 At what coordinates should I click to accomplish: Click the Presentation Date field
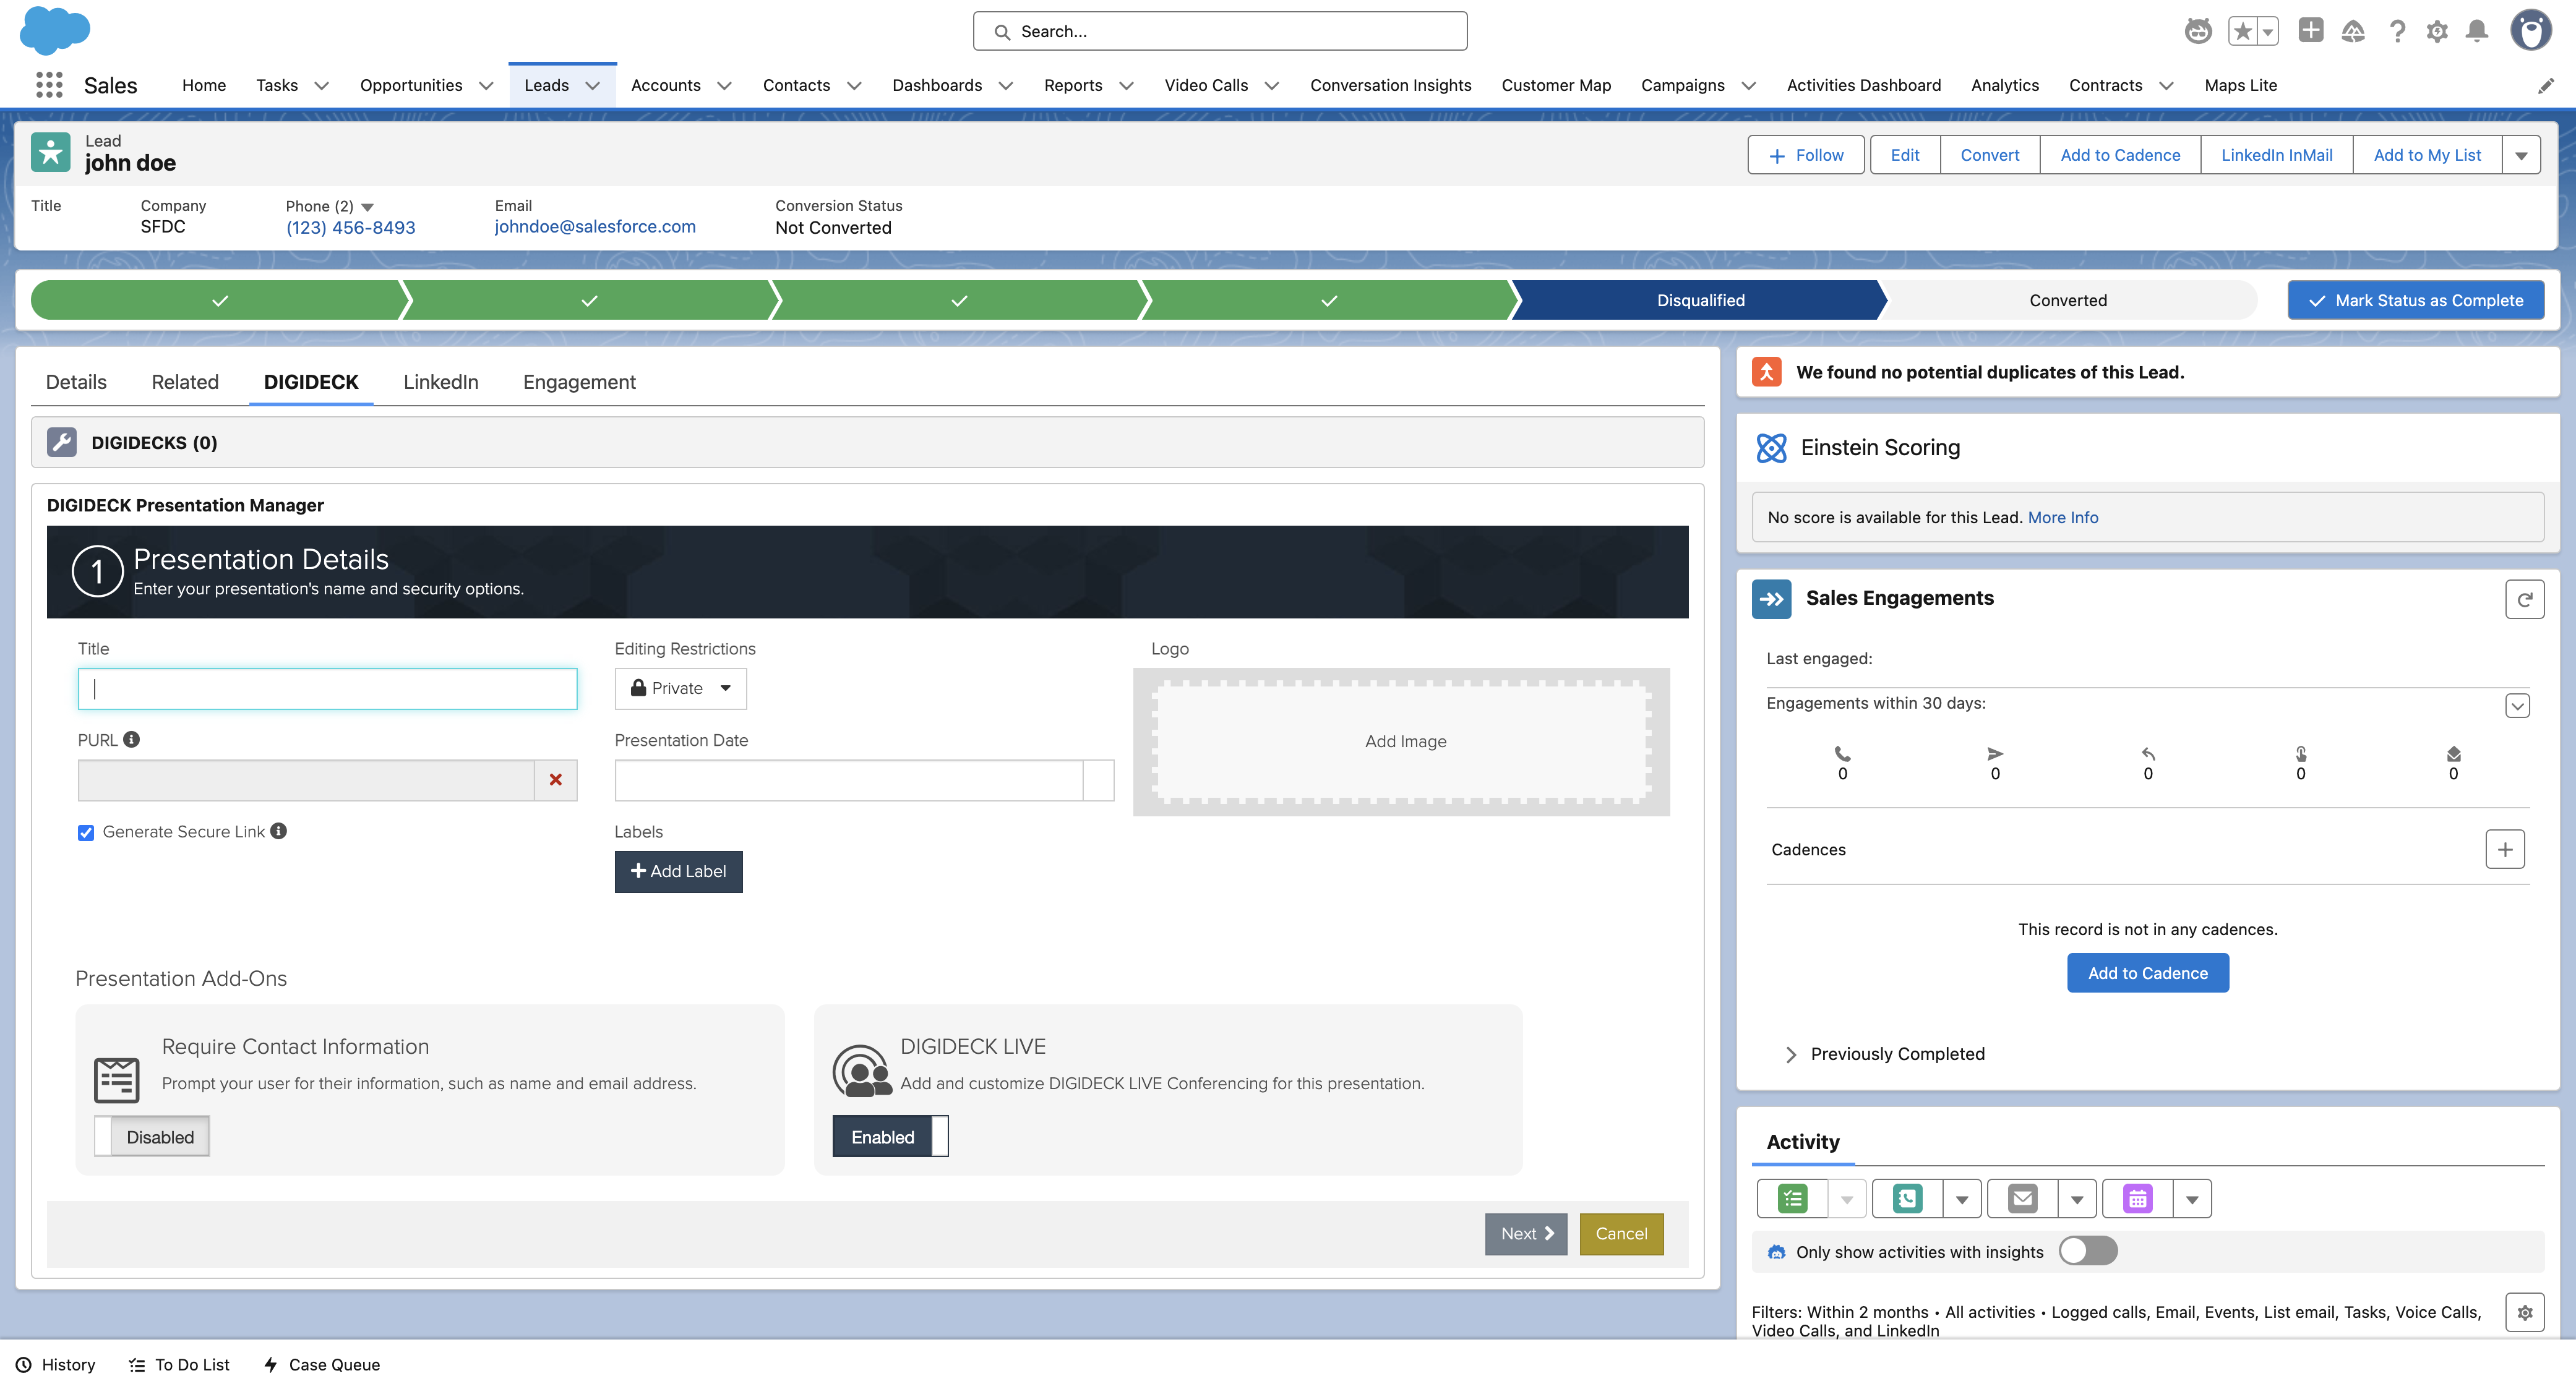(849, 780)
